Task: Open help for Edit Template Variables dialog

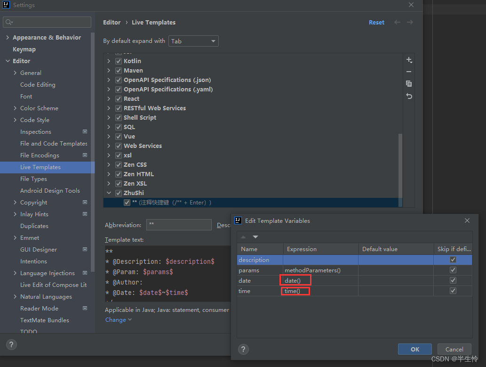Action: (243, 349)
